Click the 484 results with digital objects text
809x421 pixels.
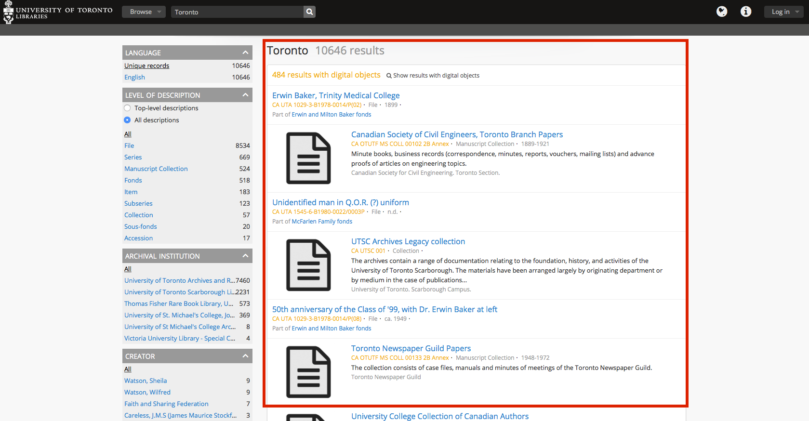[x=326, y=75]
